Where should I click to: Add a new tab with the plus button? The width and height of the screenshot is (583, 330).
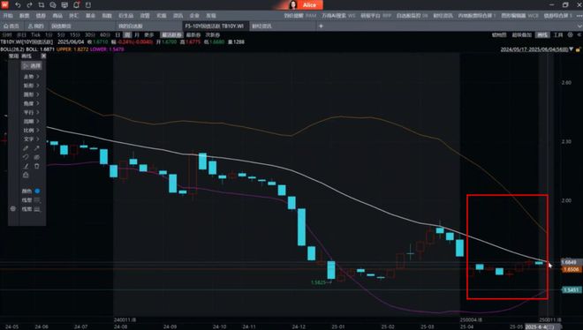tap(321, 26)
